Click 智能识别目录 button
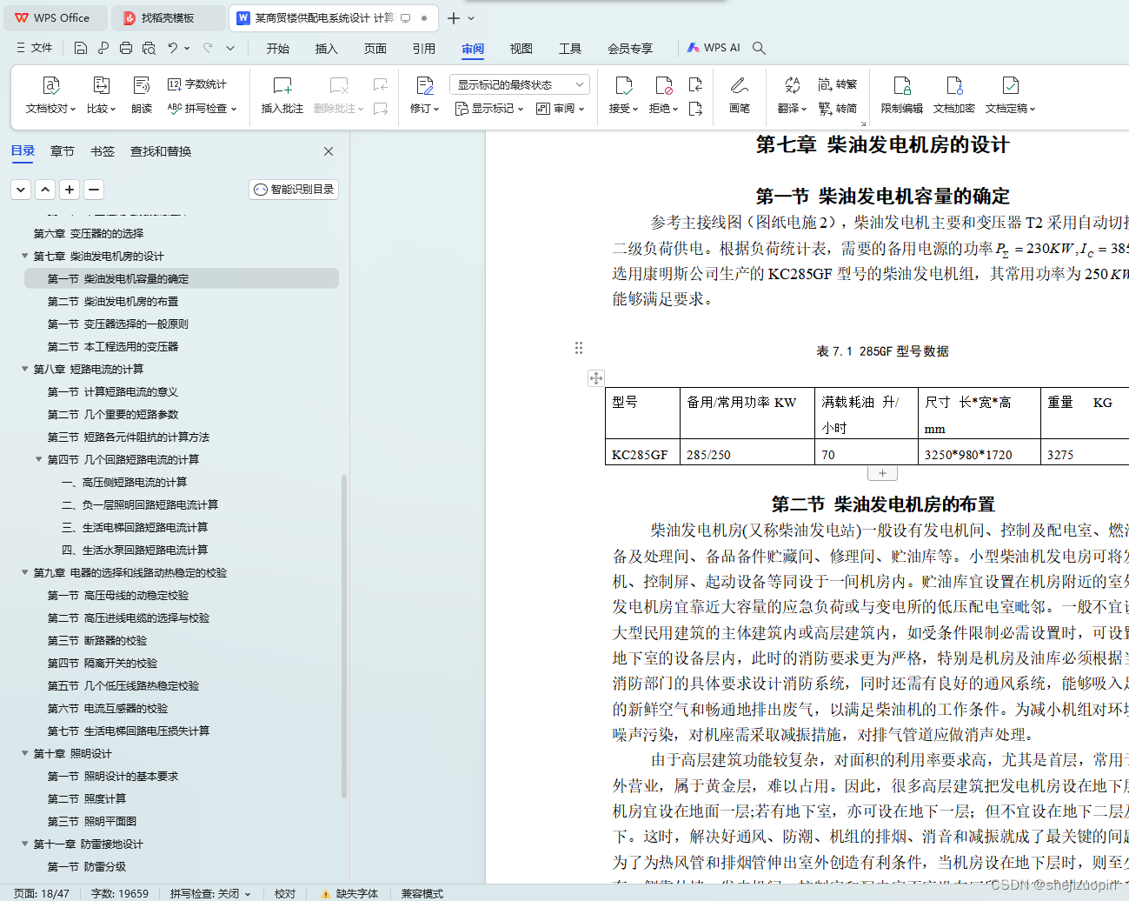This screenshot has height=901, width=1129. pyautogui.click(x=294, y=189)
